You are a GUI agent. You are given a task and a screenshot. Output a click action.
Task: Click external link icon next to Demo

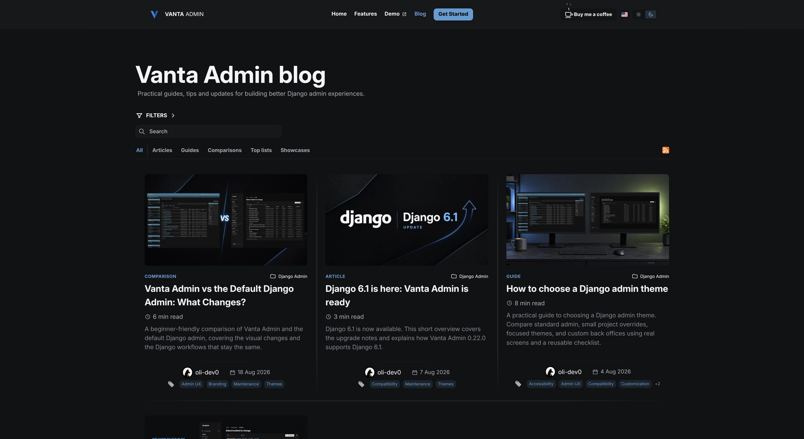point(404,14)
